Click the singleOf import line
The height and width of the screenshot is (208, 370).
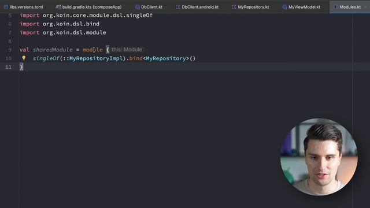pos(86,16)
